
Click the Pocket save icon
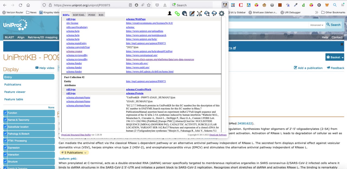click(x=157, y=5)
